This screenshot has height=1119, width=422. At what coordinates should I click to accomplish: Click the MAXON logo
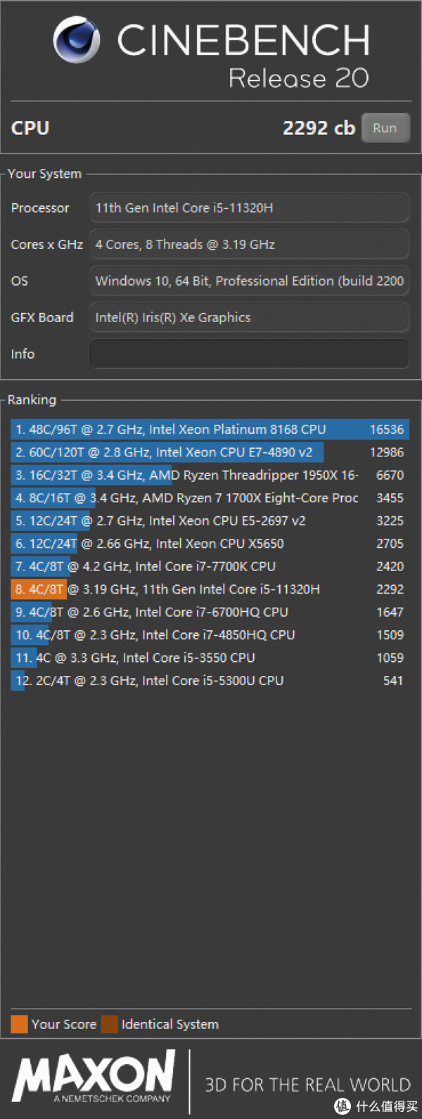[94, 1076]
